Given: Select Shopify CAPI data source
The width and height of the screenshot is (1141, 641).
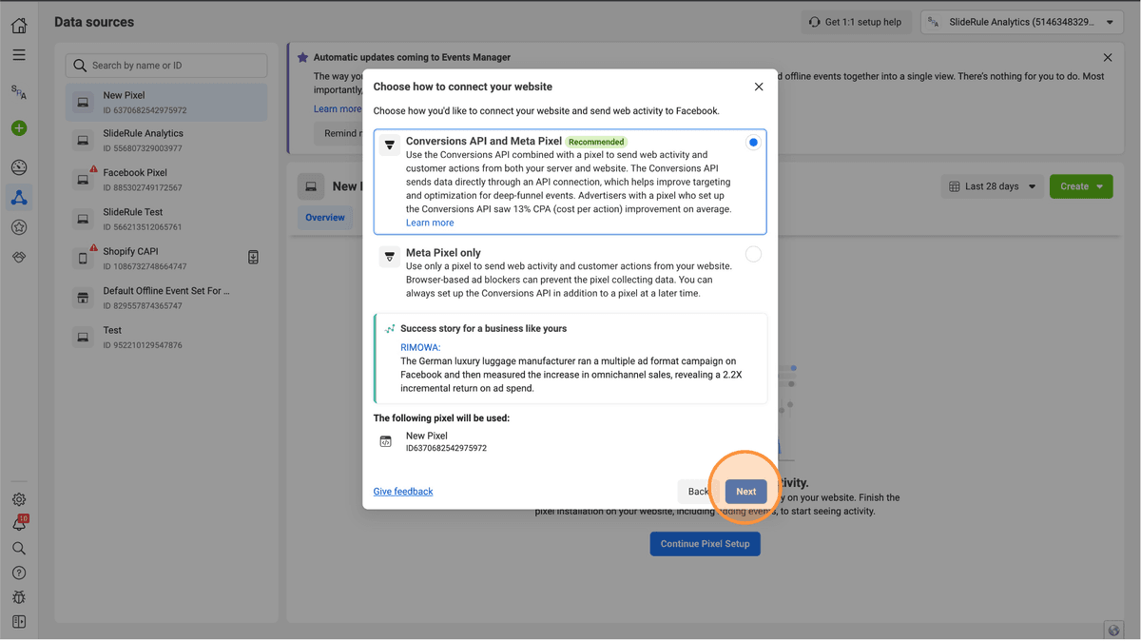Looking at the screenshot, I should click(x=166, y=259).
